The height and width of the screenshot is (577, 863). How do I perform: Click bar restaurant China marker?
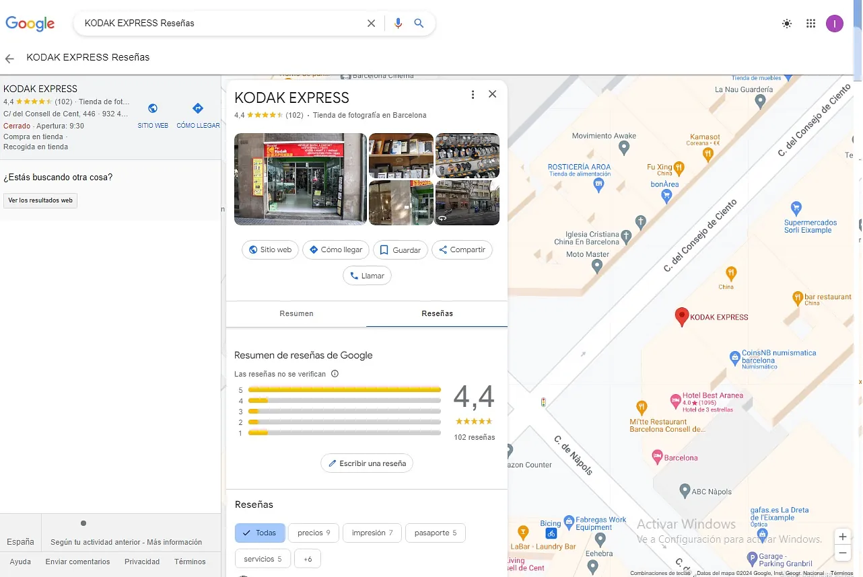pos(798,297)
